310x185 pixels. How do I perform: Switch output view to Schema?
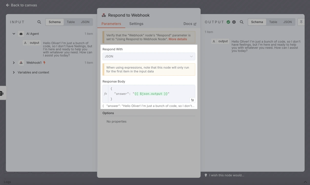coord(257,22)
